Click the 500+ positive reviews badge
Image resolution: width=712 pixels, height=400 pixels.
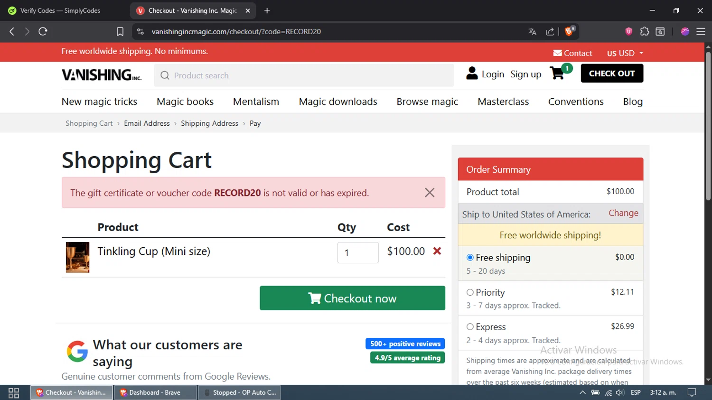405,344
